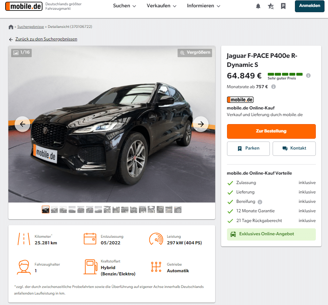
Task: Expand the Informieren menu
Action: (x=204, y=6)
